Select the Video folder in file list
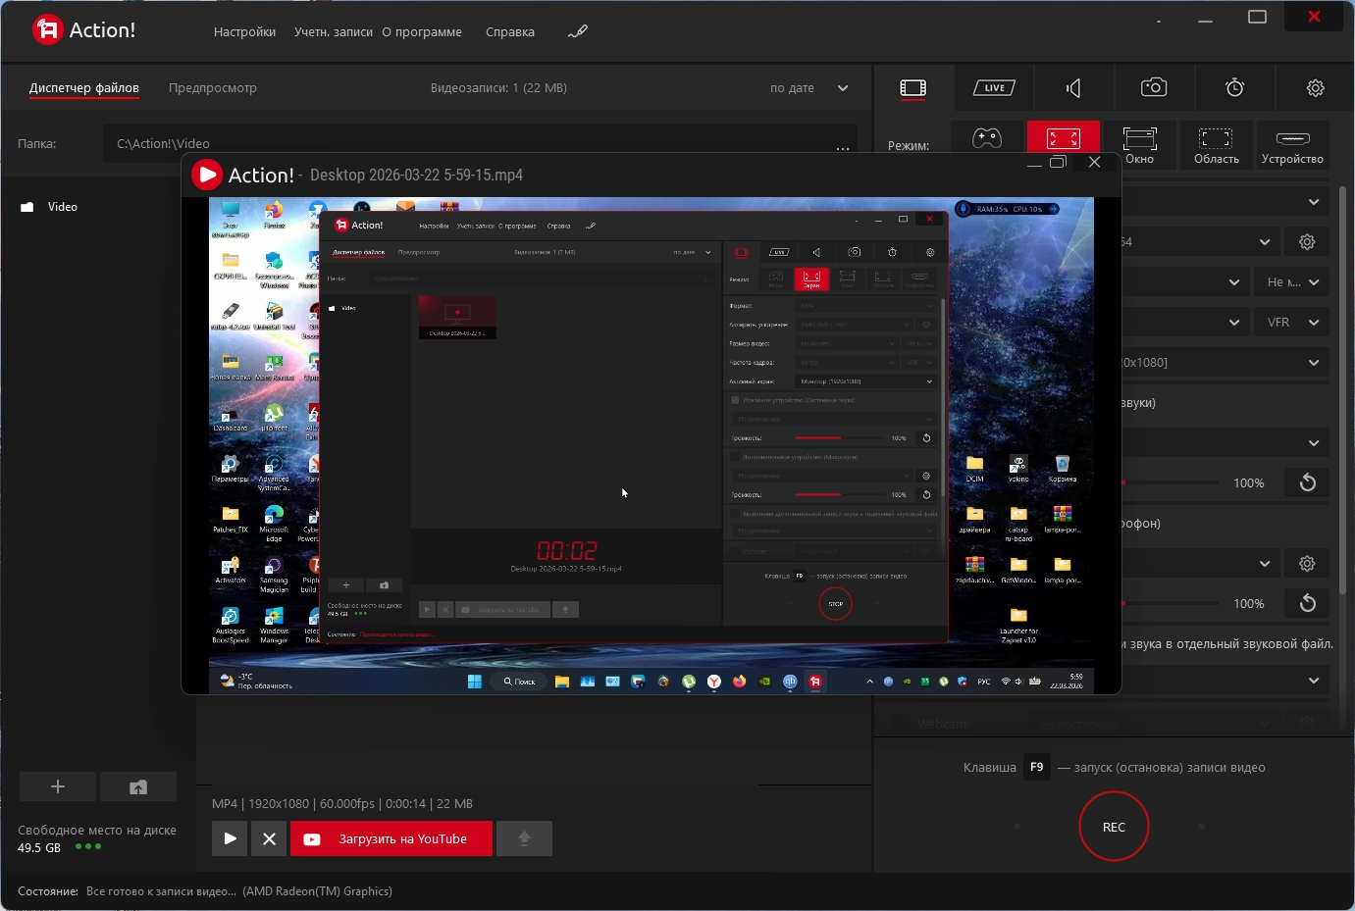The height and width of the screenshot is (911, 1355). coord(62,207)
